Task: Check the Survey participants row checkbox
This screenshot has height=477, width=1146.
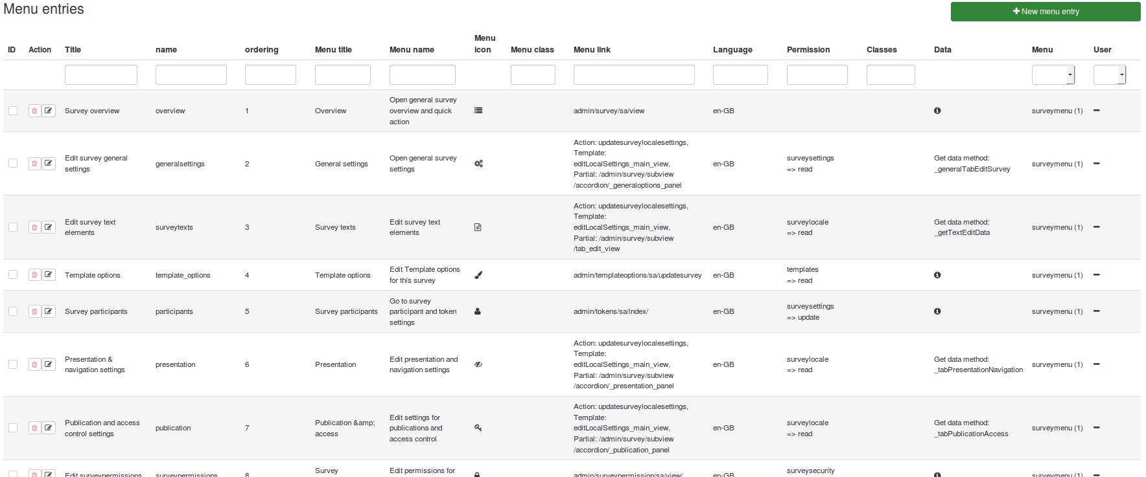Action: [13, 311]
